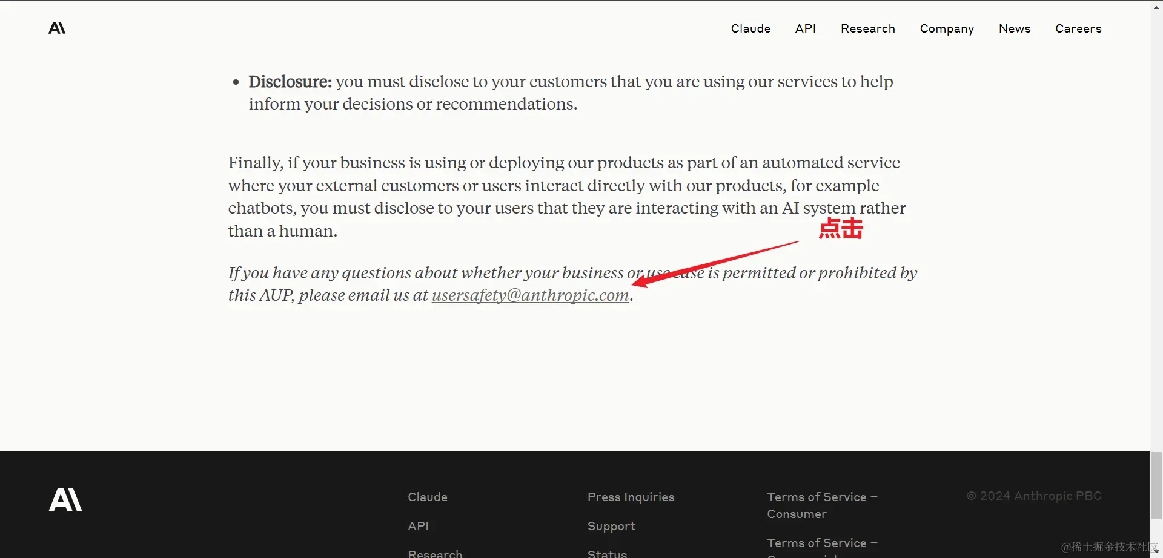Open the Support footer link

click(x=611, y=527)
